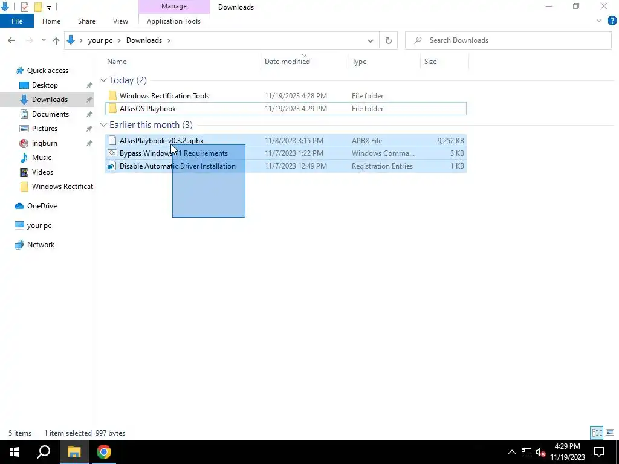Open the Action Center notifications
Viewport: 619px width, 464px height.
pos(599,452)
